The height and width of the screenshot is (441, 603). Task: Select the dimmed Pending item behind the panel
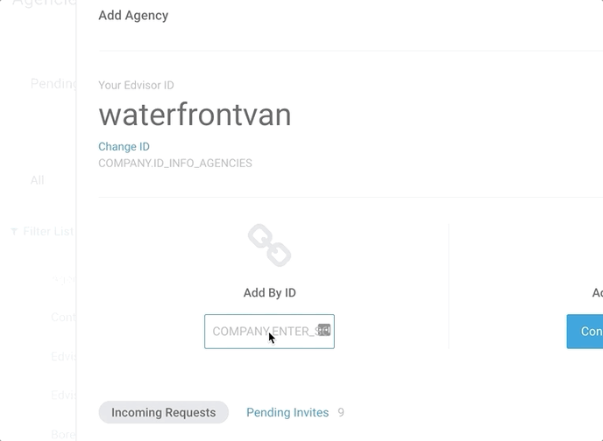click(53, 83)
